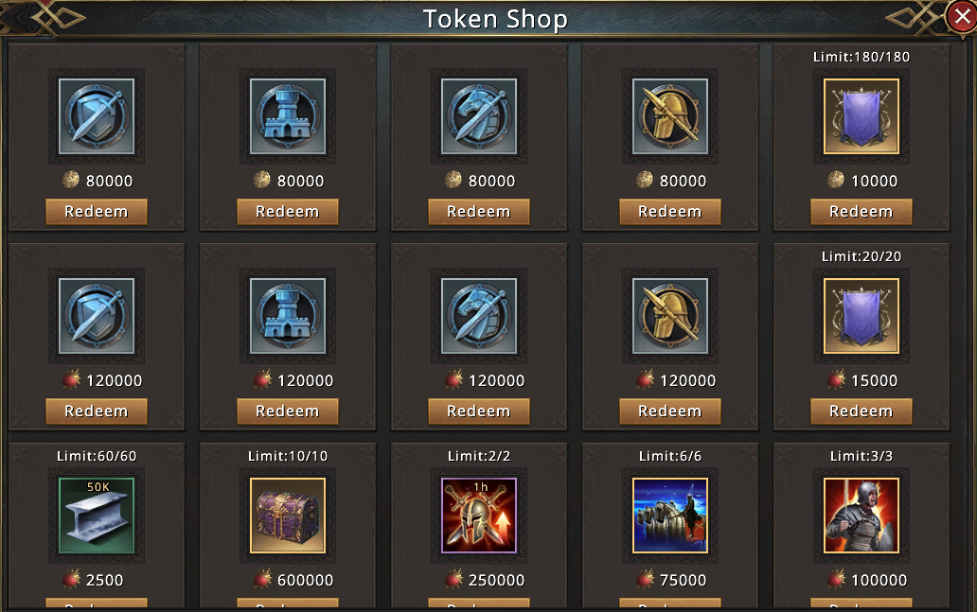Select the 80000 gold-coin shield and sword badge
Image resolution: width=977 pixels, height=612 pixels.
97,116
